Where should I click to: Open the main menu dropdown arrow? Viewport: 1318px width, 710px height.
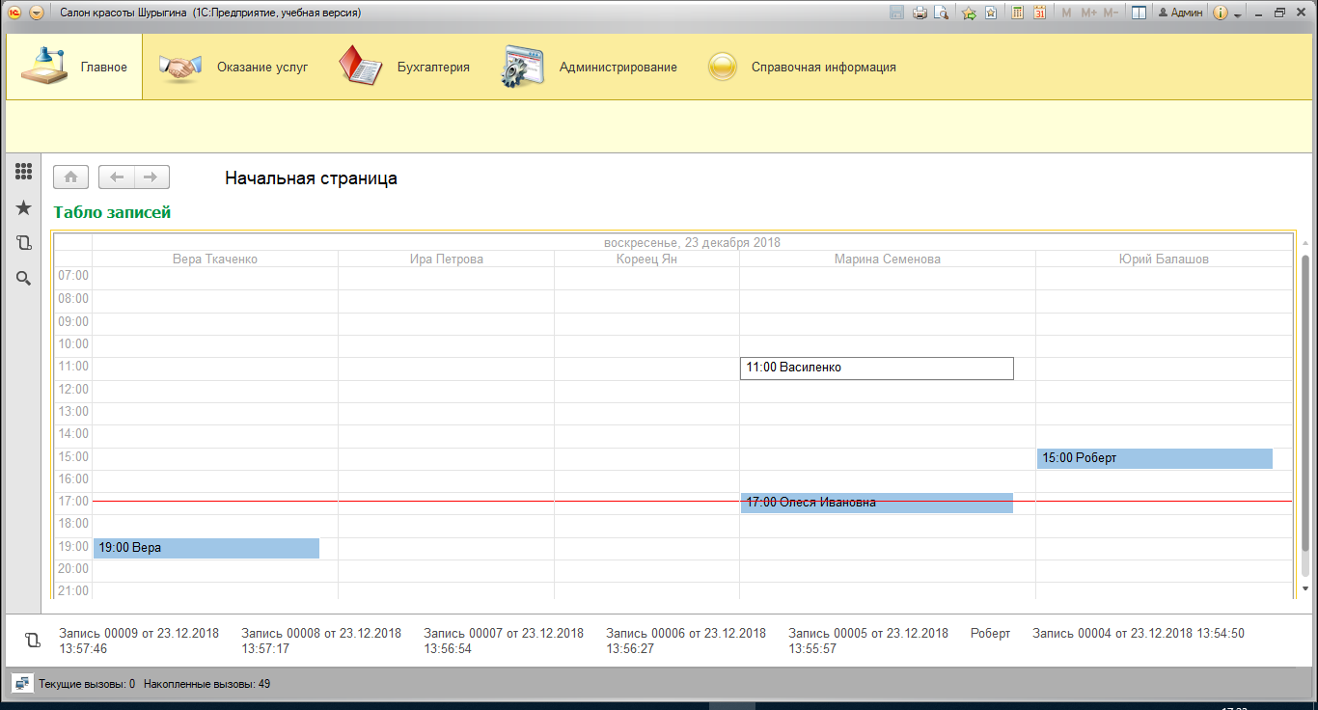click(x=37, y=13)
